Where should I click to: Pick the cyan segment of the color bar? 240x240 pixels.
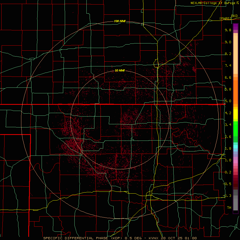point(235,147)
